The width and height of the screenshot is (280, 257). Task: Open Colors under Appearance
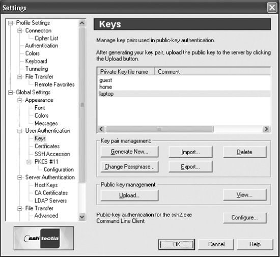point(41,116)
